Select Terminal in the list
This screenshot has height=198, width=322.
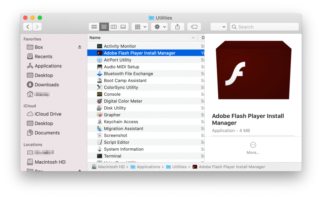(x=146, y=156)
